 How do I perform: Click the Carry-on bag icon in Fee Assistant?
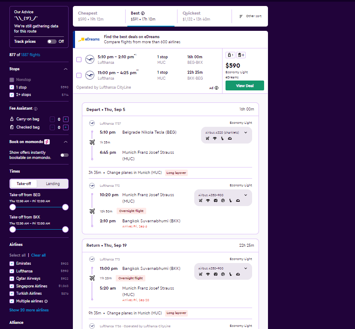pos(12,119)
